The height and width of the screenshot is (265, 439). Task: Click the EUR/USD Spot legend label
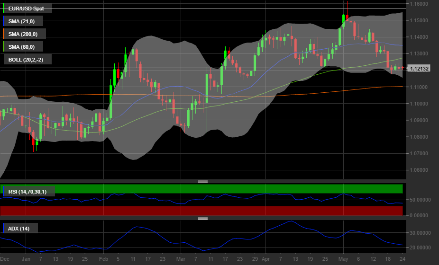point(27,9)
